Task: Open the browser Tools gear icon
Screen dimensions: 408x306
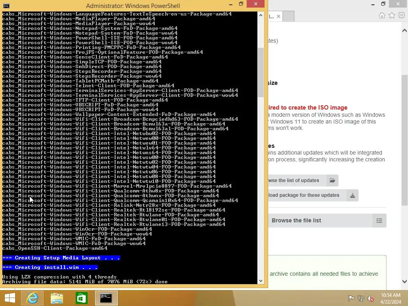Action: click(402, 16)
